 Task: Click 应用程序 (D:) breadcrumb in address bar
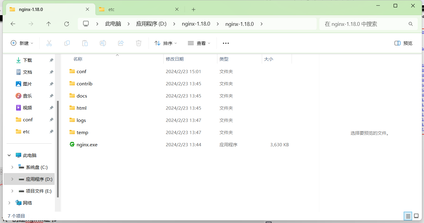151,24
